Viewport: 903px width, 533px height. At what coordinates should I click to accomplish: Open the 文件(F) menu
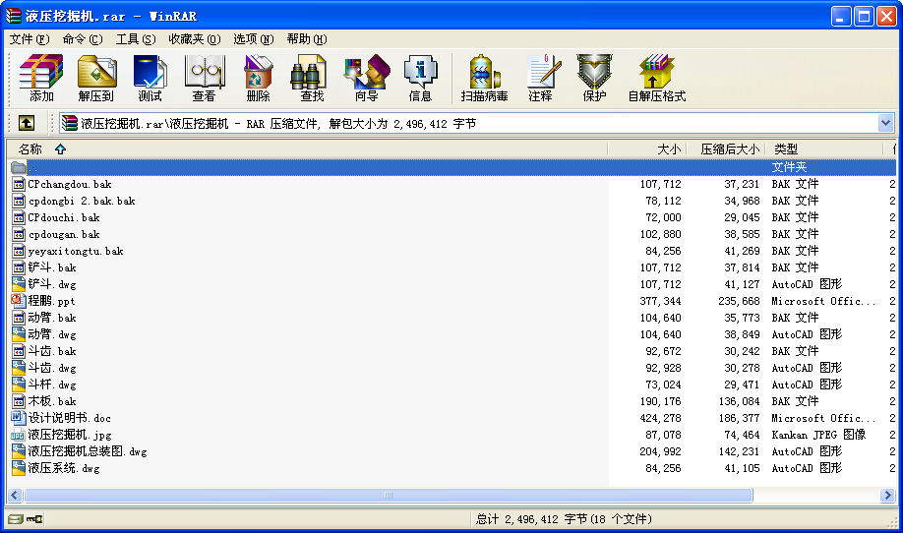(x=30, y=39)
